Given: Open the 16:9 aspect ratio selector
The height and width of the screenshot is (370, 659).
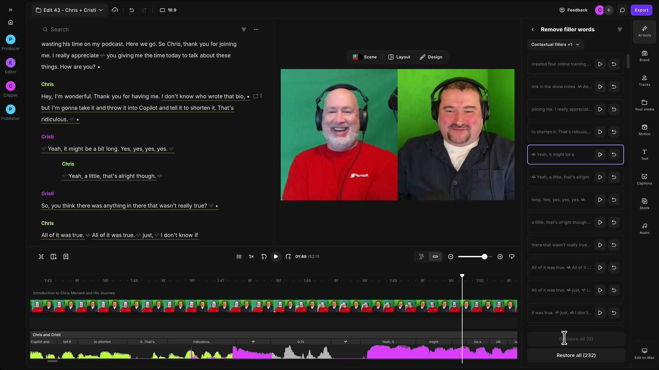Looking at the screenshot, I should [168, 10].
